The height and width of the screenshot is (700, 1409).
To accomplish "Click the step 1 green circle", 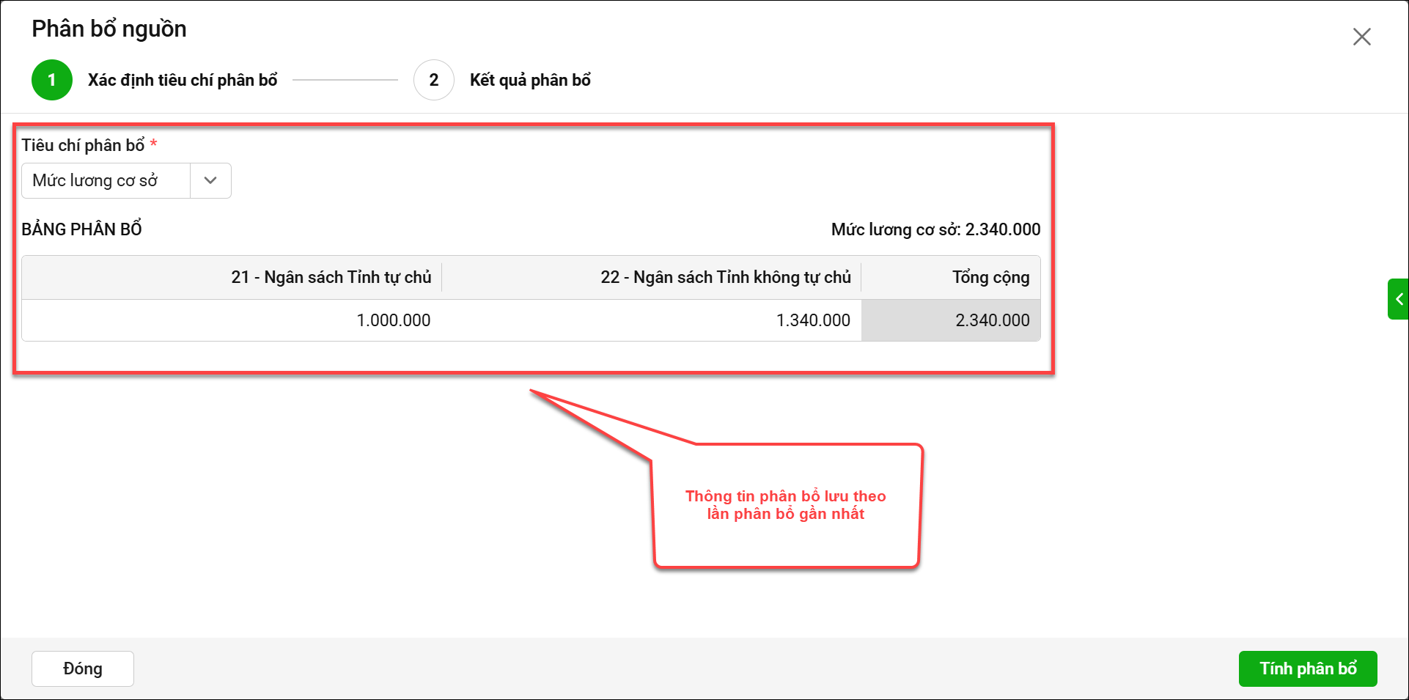I will tap(52, 80).
